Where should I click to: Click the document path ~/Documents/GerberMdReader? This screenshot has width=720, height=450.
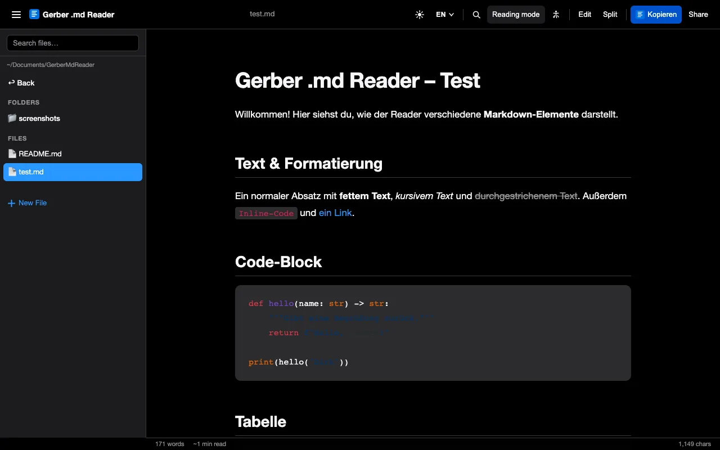point(51,65)
